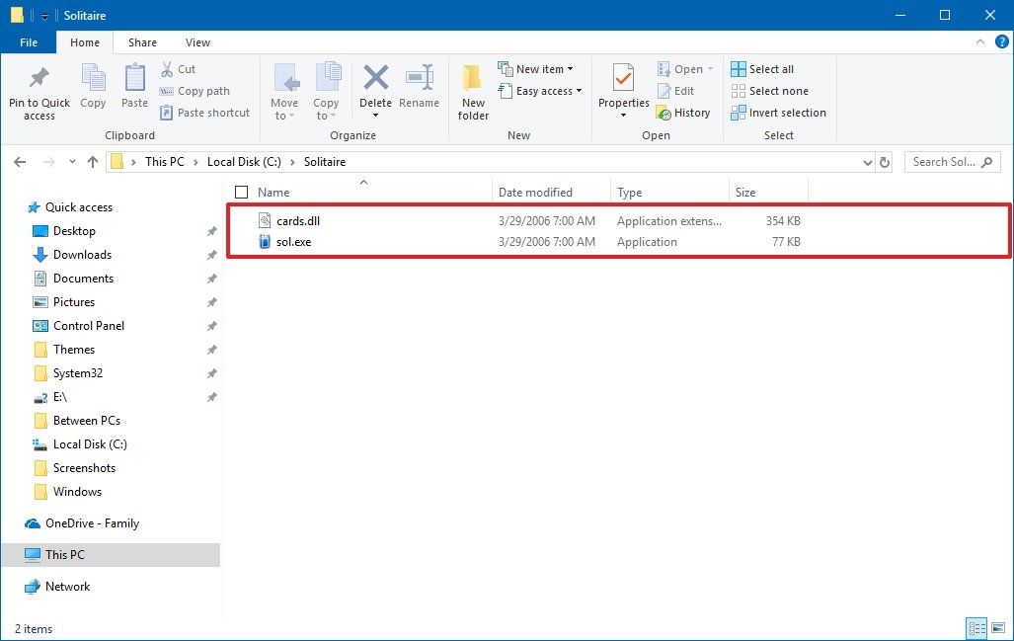Click the Paste icon in the ribbon
1014x641 pixels.
(x=133, y=89)
